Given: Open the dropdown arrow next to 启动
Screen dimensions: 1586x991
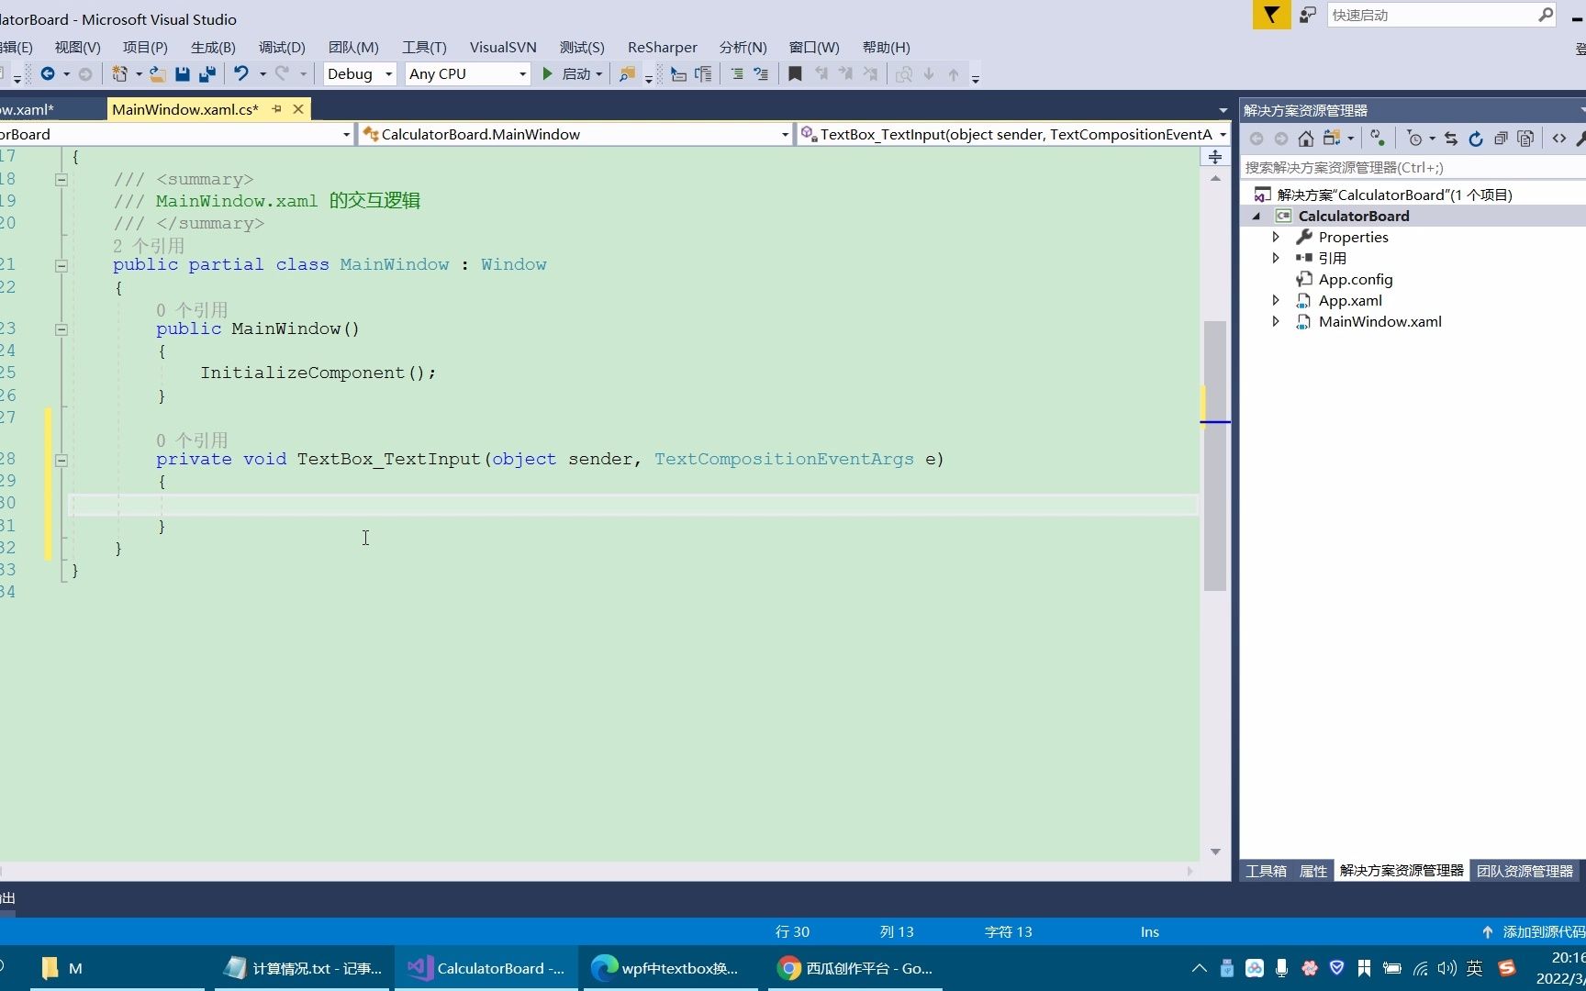Looking at the screenshot, I should pyautogui.click(x=599, y=74).
